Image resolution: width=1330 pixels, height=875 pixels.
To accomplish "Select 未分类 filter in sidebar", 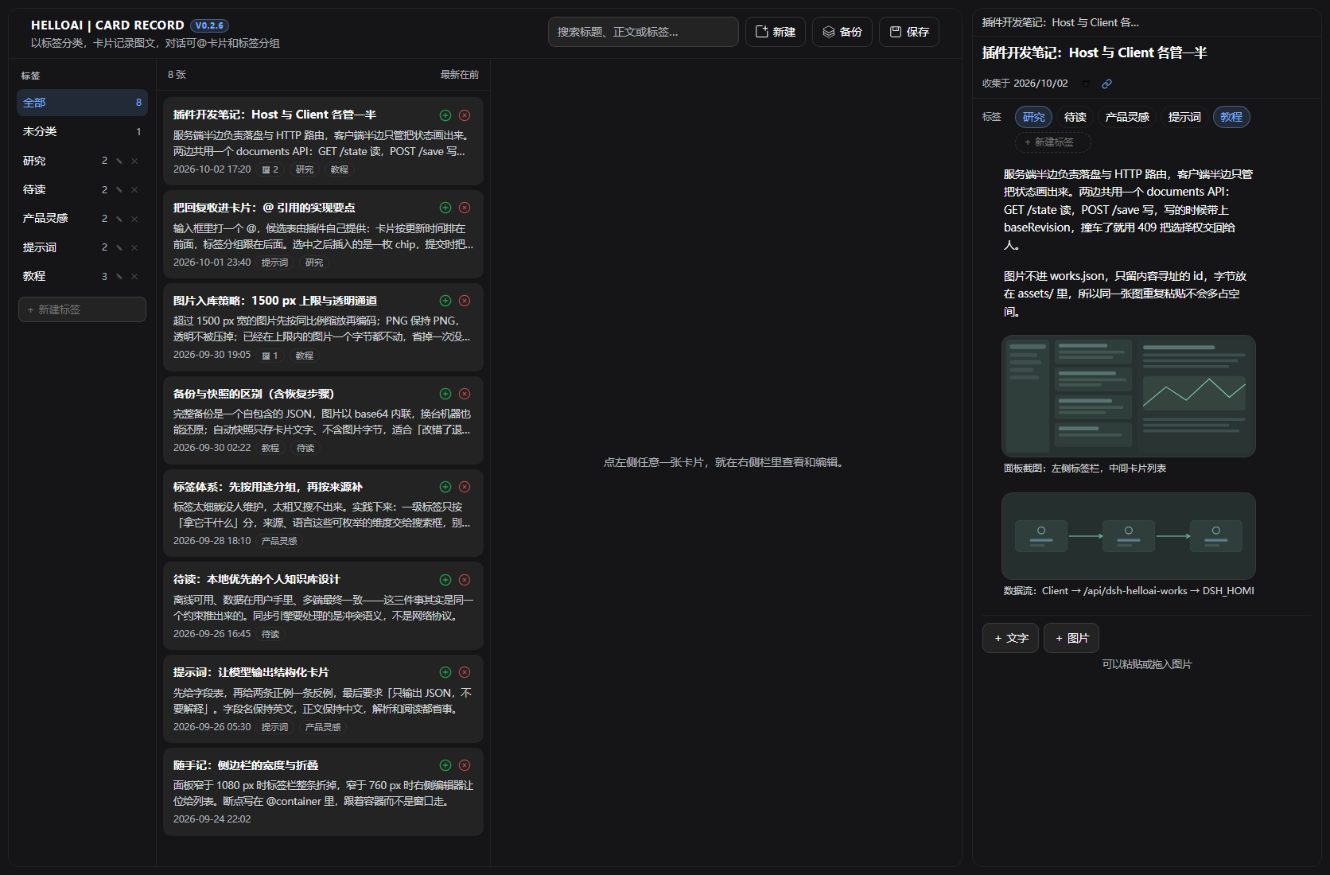I will tap(82, 131).
